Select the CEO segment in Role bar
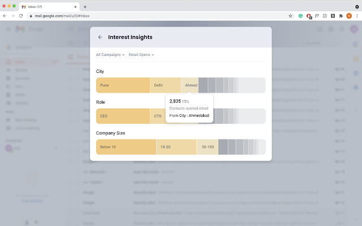Viewport: 362px width, 226px height. click(123, 116)
